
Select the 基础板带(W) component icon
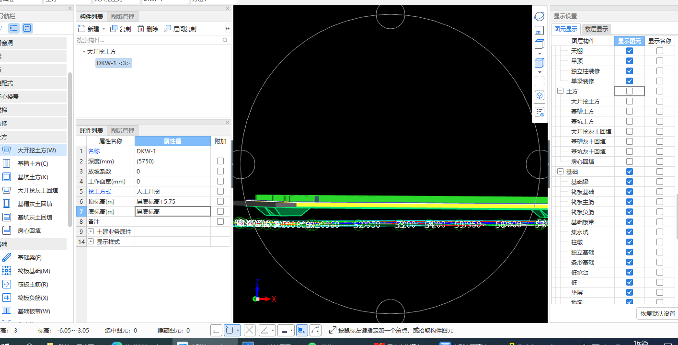(7, 311)
